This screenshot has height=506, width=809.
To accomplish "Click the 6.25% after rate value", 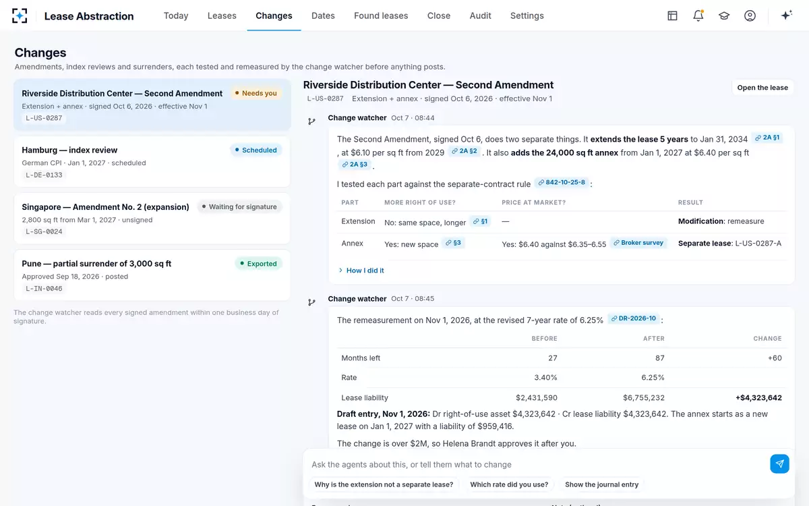I will [x=652, y=377].
